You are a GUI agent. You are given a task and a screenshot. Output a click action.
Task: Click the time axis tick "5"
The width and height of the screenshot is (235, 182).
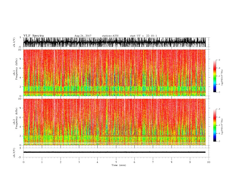point(116,162)
